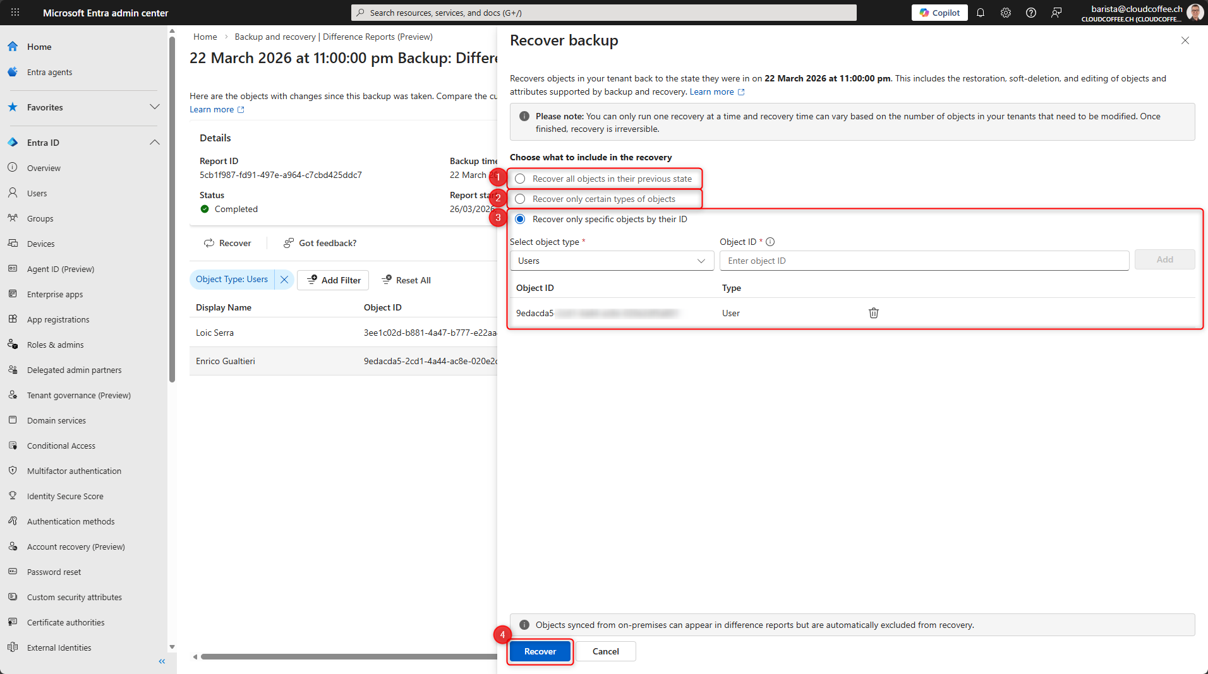
Task: Click the blue Recover button
Action: (540, 651)
